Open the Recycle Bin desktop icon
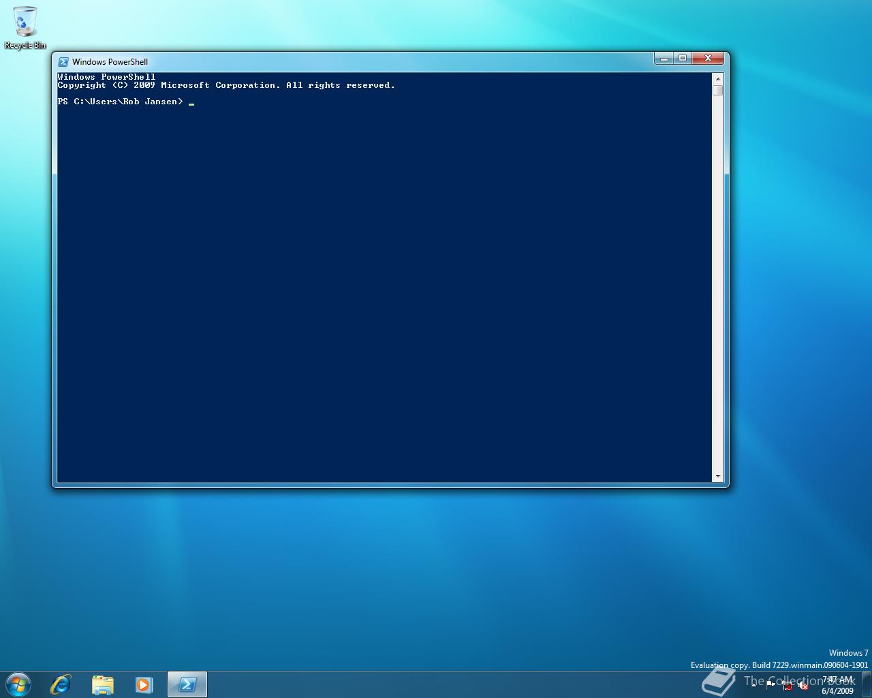Screen dimensions: 872x698 [x=25, y=27]
